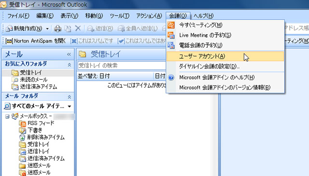The image size is (309, 176).
Task: Choose ユーザー アカウント(A) menu entry
Action: tap(225, 56)
